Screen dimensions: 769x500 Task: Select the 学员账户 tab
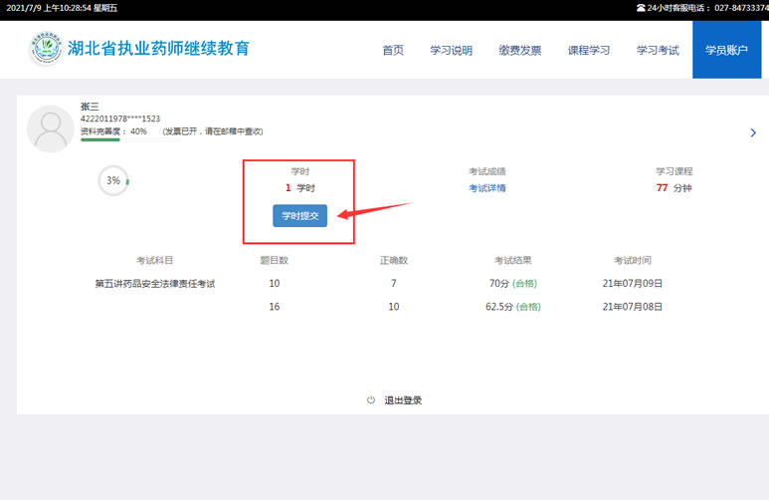click(x=727, y=50)
